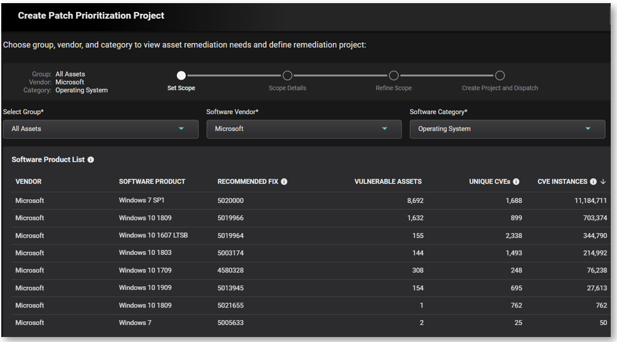The width and height of the screenshot is (617, 342).
Task: Click CVE instances value 76,238
Action: (x=597, y=270)
